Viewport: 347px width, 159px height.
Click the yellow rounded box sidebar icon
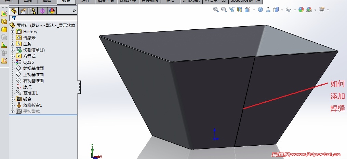pyautogui.click(x=4, y=29)
